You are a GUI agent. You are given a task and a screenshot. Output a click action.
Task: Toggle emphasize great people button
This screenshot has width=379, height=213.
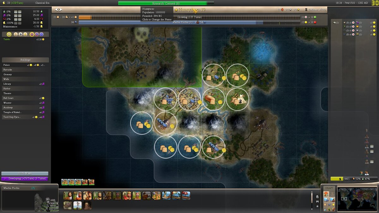point(329,209)
